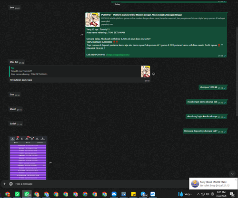
Task: Open the purple screenshot image received
Action: 28,158
